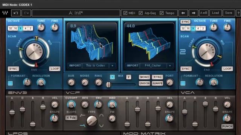Click the VCF KBD tracking knob
241x135 pixels.
coord(112,105)
